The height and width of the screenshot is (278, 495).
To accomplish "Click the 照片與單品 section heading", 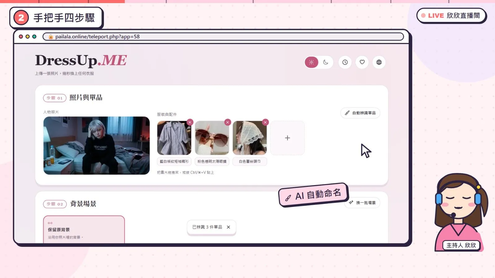I will coord(86,98).
